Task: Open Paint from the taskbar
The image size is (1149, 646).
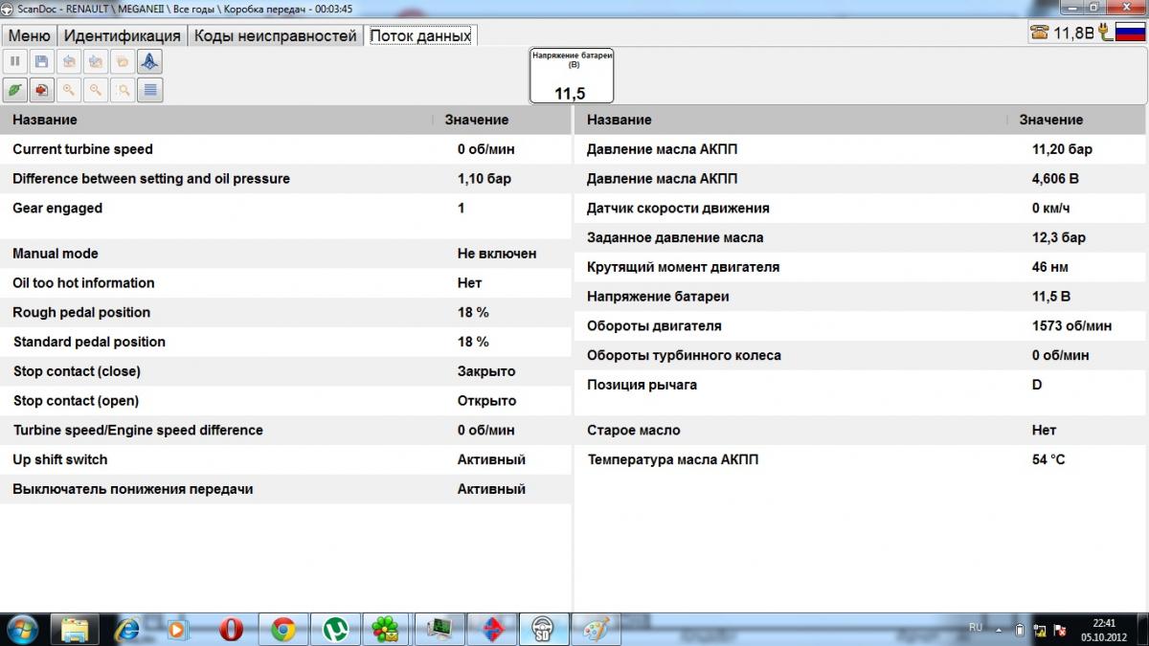Action: [x=596, y=629]
